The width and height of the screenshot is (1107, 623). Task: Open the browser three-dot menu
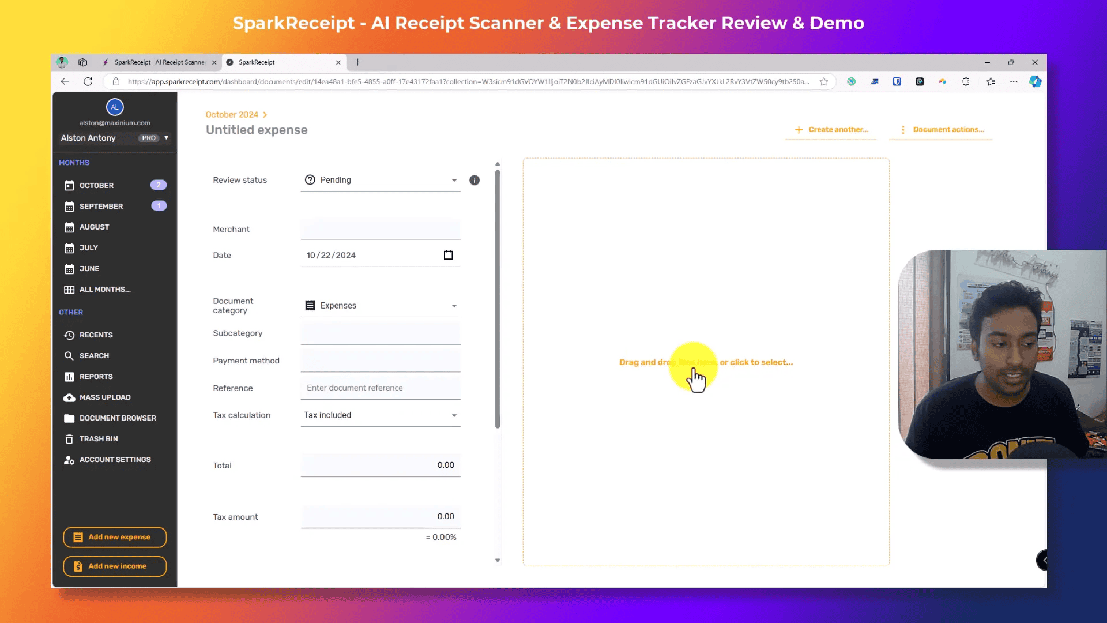tap(1014, 81)
